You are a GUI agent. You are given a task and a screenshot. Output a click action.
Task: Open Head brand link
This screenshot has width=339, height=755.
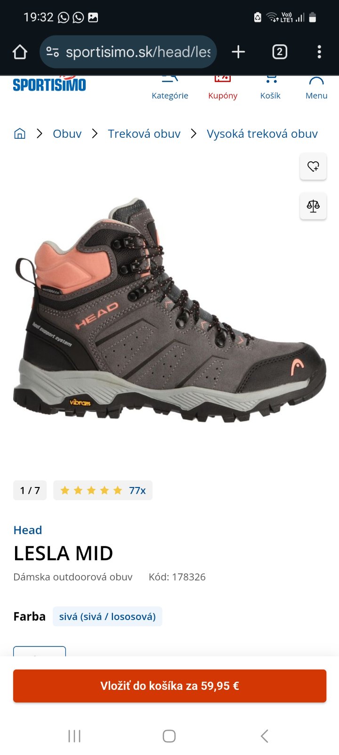[x=28, y=530]
